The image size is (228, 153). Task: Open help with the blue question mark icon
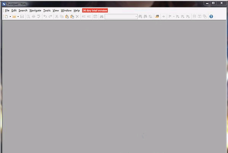point(211,17)
